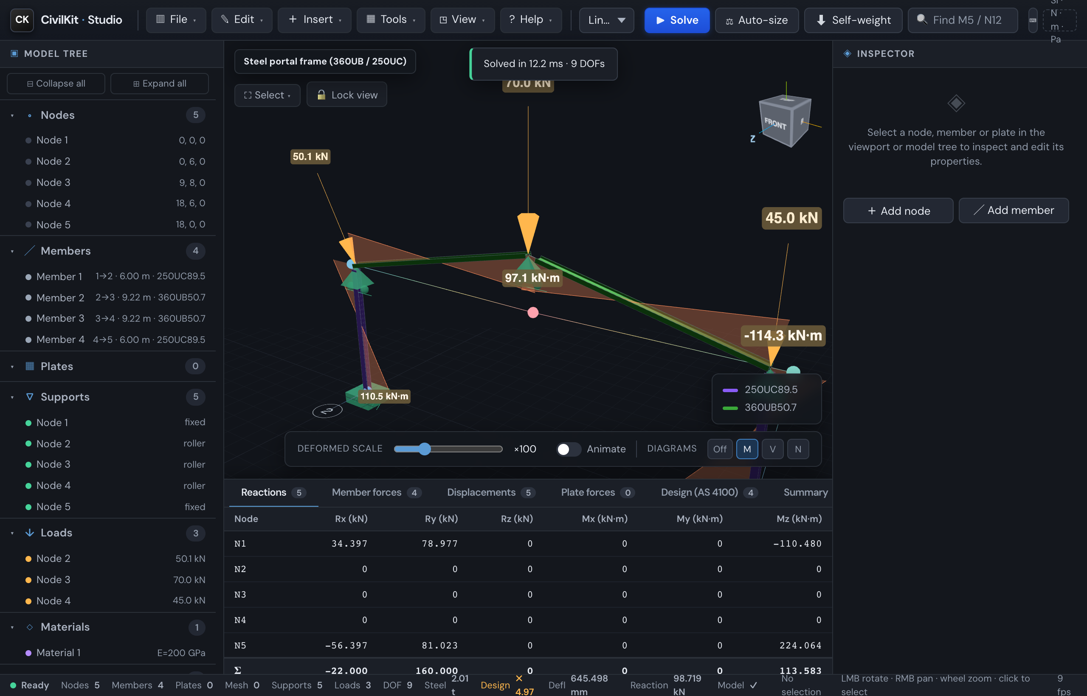Click the CK app logo icon
This screenshot has height=696, width=1087.
(x=22, y=20)
